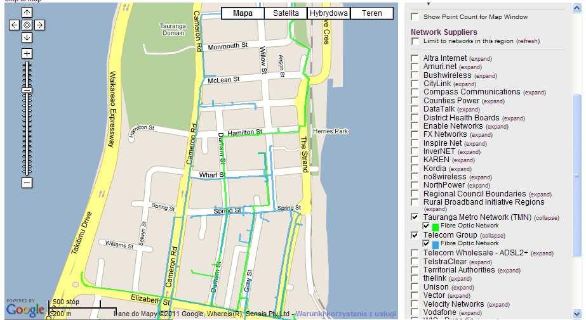Click the Tauranga Domain map label

173,29
